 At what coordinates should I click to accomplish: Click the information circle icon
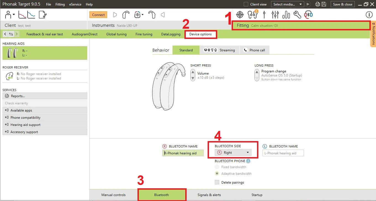pyautogui.click(x=369, y=15)
